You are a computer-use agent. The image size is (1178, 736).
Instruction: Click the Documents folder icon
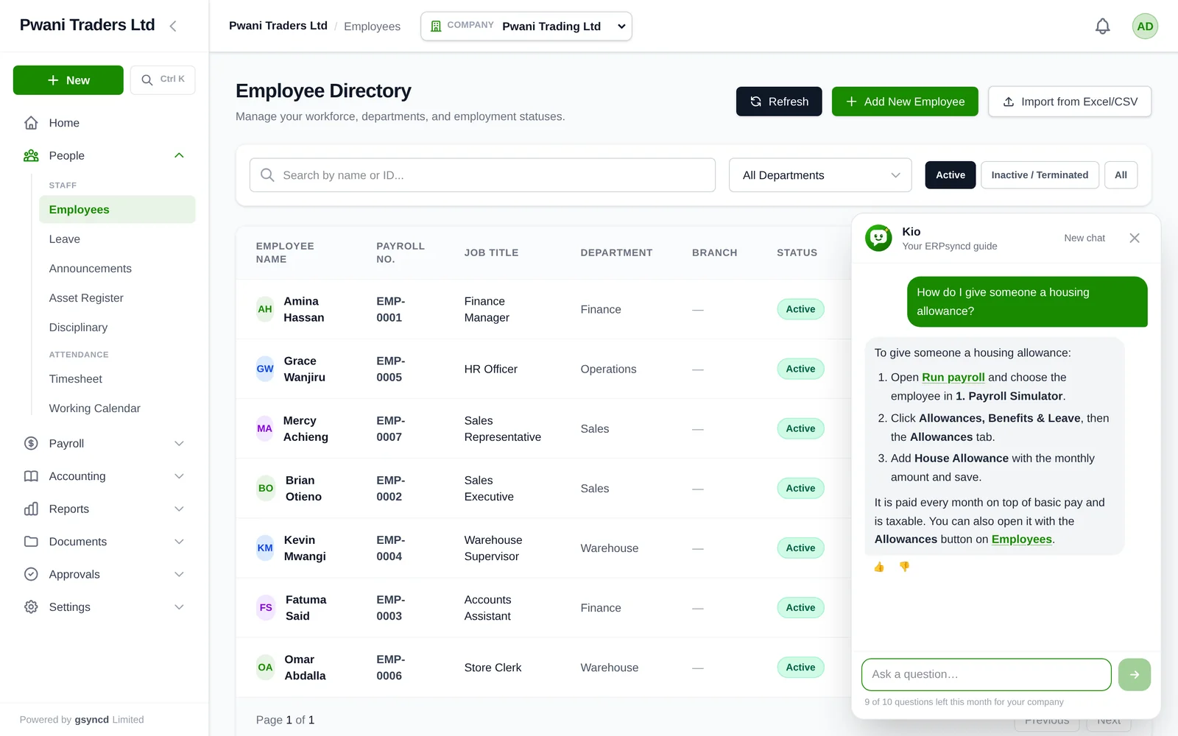(x=31, y=542)
